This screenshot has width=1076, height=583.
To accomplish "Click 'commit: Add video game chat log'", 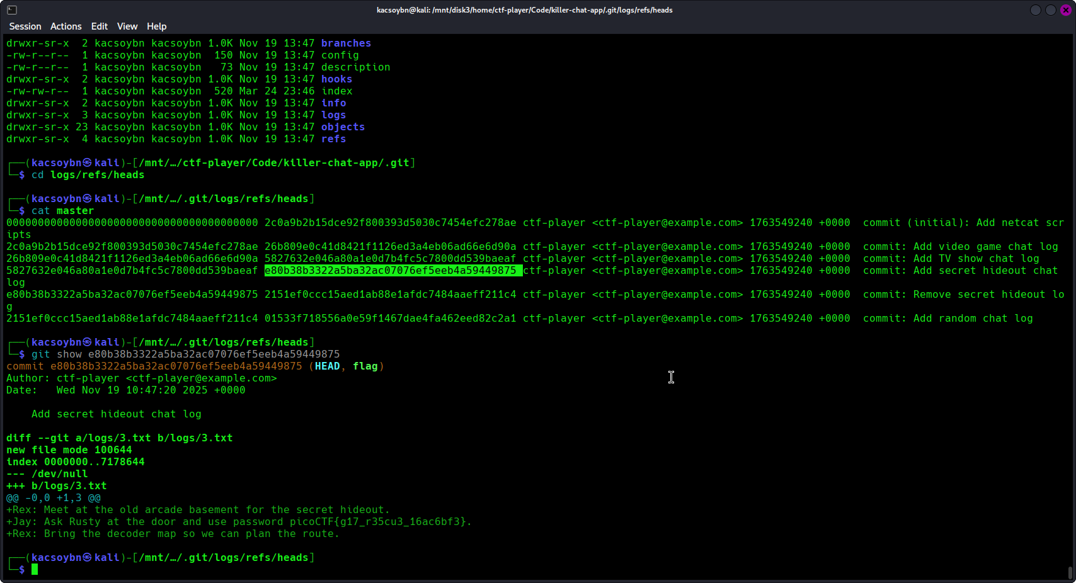I will [961, 247].
